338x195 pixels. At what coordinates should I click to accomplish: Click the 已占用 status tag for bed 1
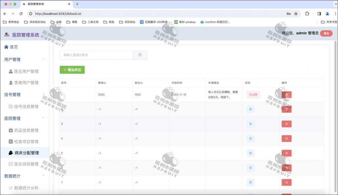pos(253,95)
